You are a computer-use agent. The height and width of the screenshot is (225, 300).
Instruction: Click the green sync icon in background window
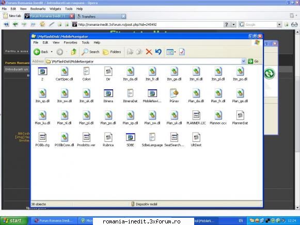(270, 73)
